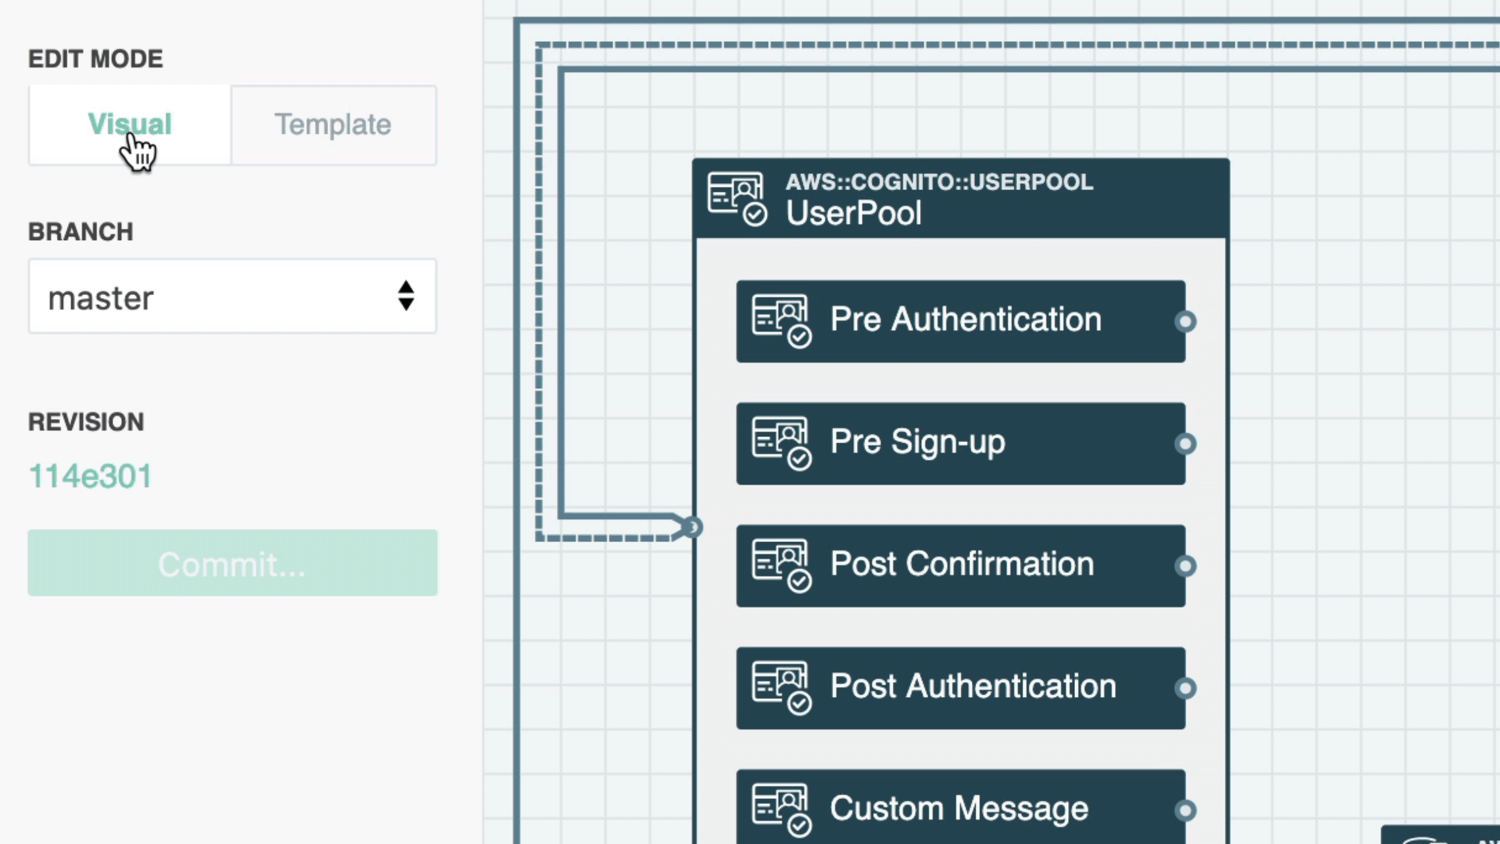Image resolution: width=1500 pixels, height=844 pixels.
Task: Click Post Confirmation output connector port
Action: click(1185, 566)
